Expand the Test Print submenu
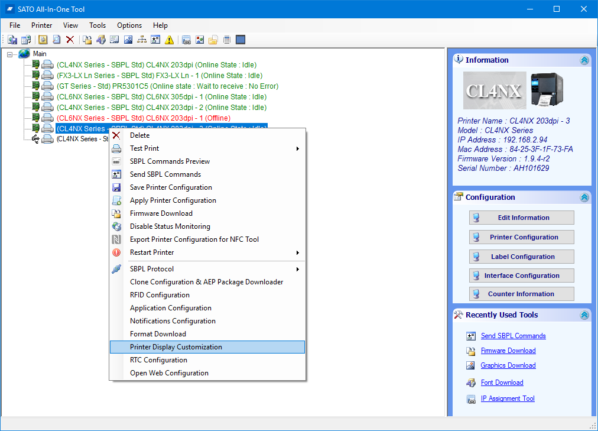 297,148
